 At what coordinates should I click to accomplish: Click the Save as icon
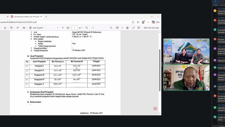[127, 28]
